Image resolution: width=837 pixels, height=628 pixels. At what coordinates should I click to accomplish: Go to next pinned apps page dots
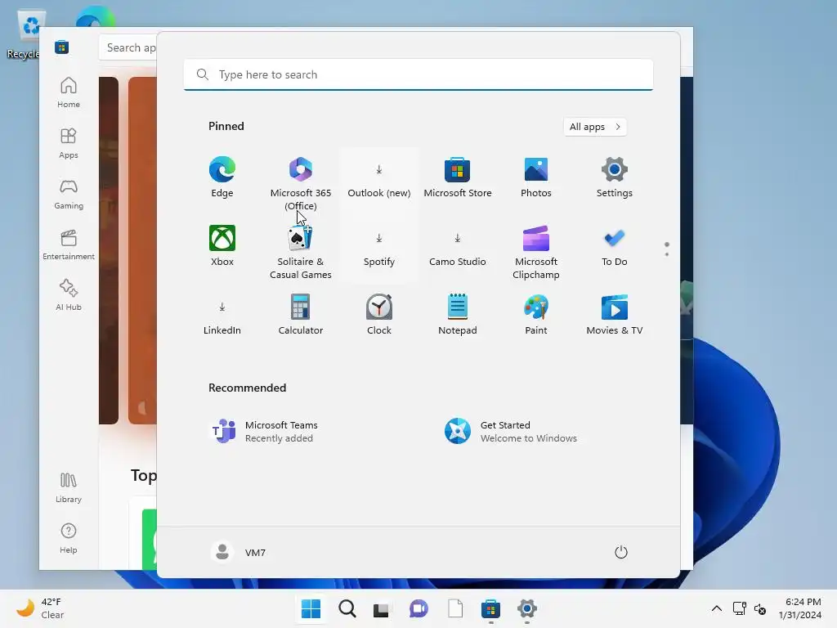[667, 249]
